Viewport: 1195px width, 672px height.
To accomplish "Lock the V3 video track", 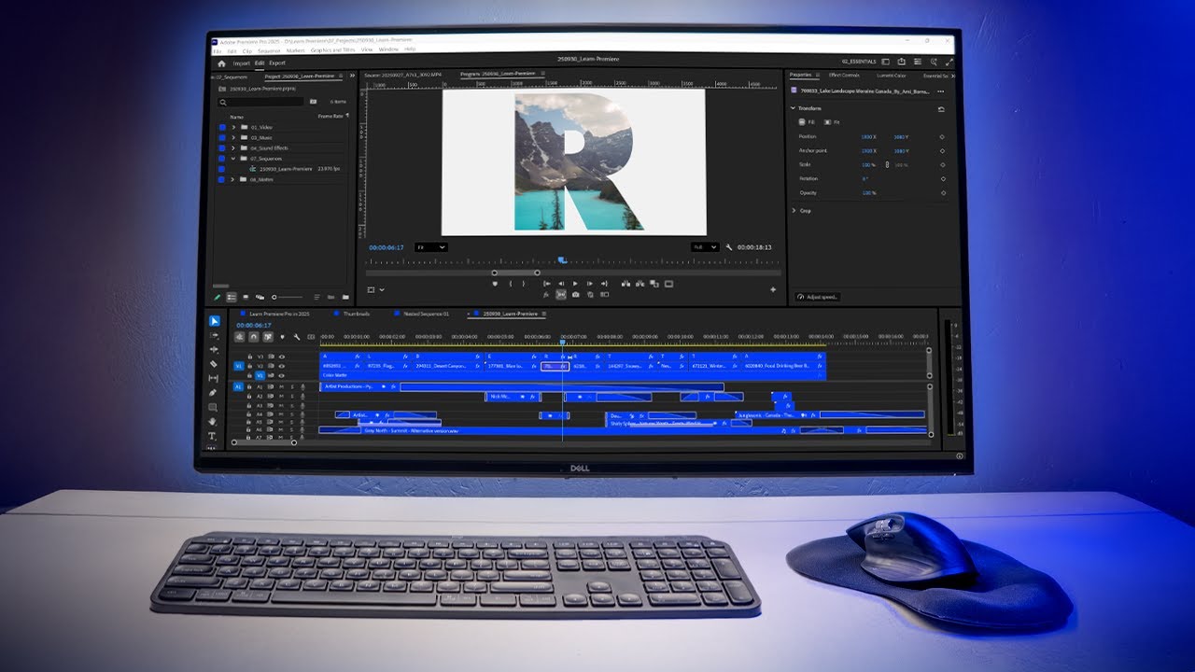I will 250,357.
